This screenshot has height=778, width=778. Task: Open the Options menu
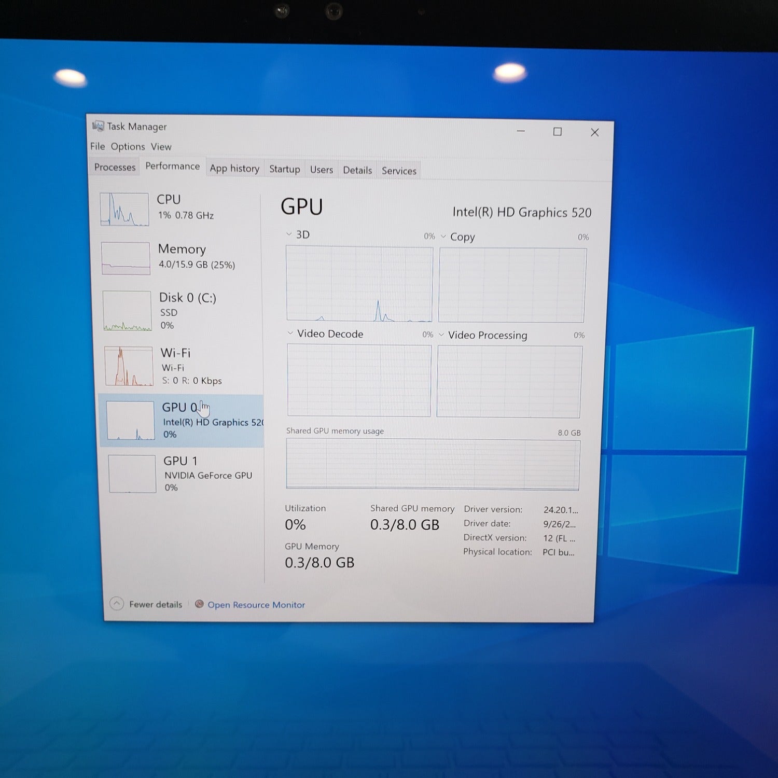pyautogui.click(x=128, y=147)
